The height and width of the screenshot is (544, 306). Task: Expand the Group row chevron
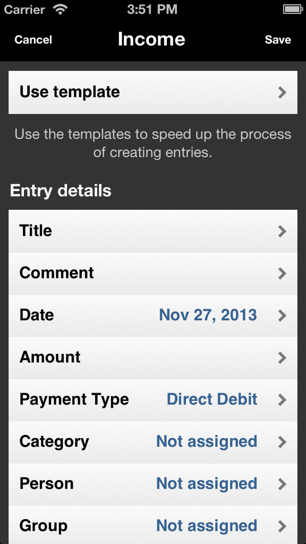tap(283, 526)
